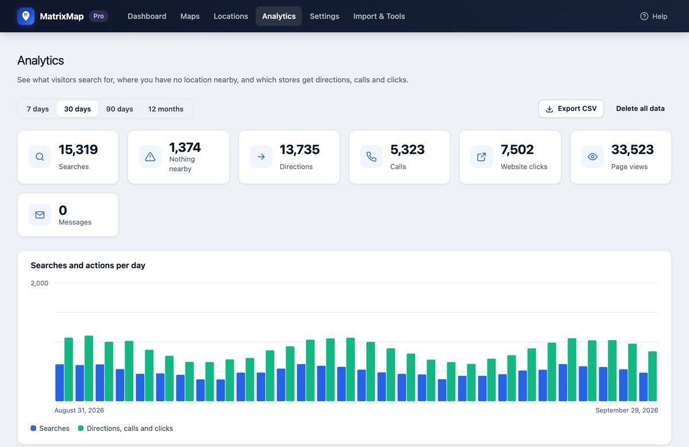Click the 33,523 page views value
The height and width of the screenshot is (447, 689).
(632, 149)
